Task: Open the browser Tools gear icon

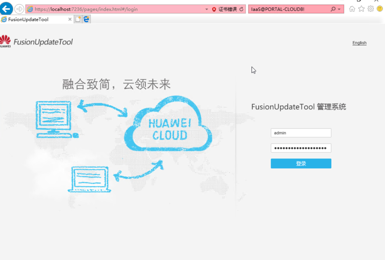Action: coord(371,9)
